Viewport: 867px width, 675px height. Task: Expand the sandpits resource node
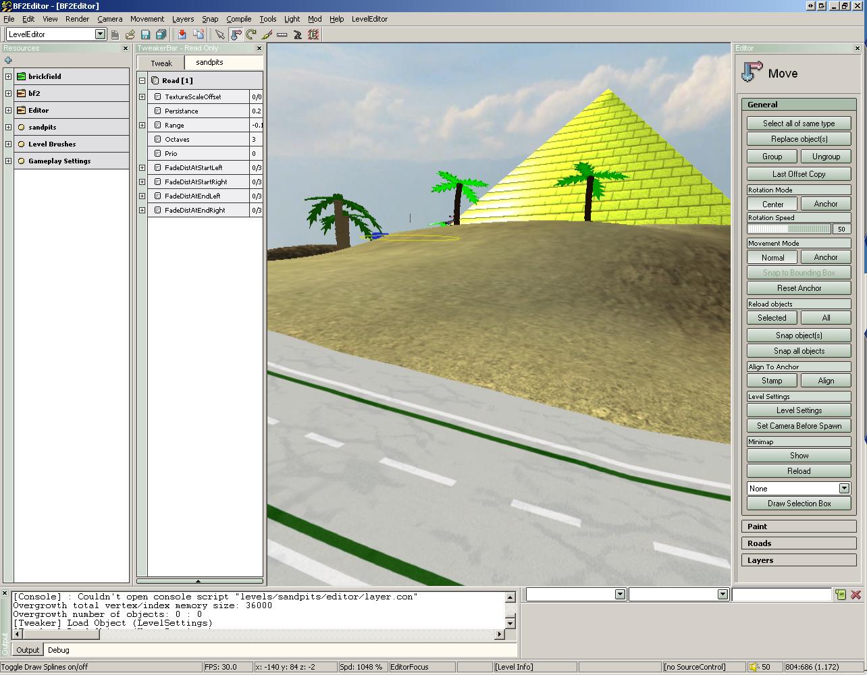(8, 127)
